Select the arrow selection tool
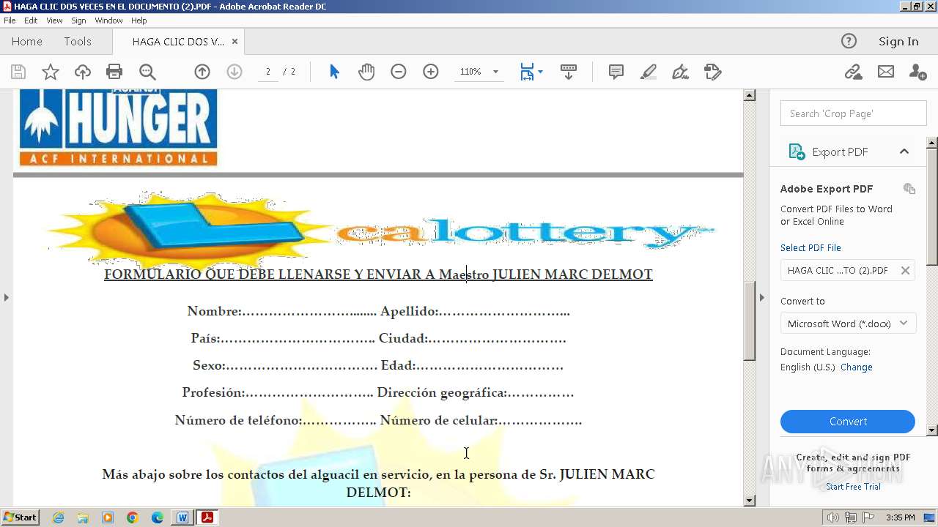Viewport: 938px width, 527px height. click(x=334, y=72)
